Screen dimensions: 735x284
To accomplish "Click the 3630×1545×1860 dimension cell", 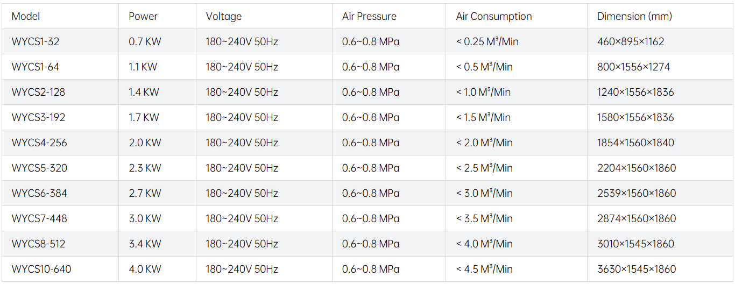I will (x=637, y=269).
